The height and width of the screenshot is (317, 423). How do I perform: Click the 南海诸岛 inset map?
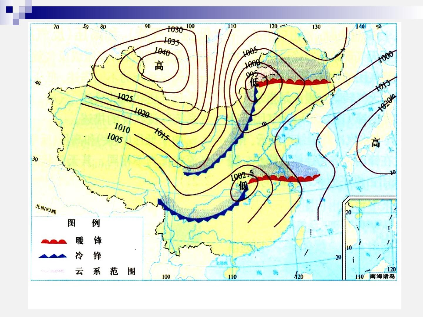(370, 238)
